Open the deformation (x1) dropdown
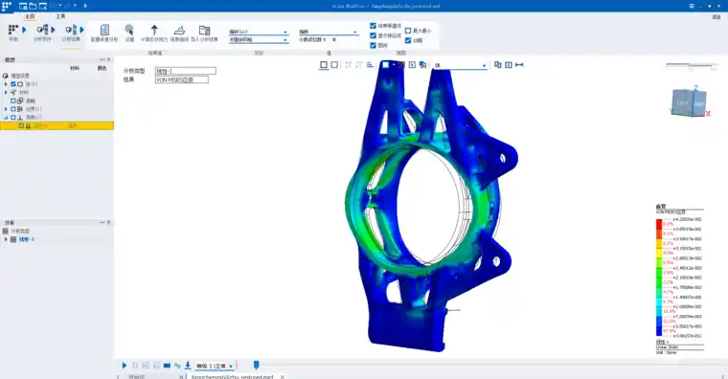This screenshot has height=379, width=728. point(258,32)
